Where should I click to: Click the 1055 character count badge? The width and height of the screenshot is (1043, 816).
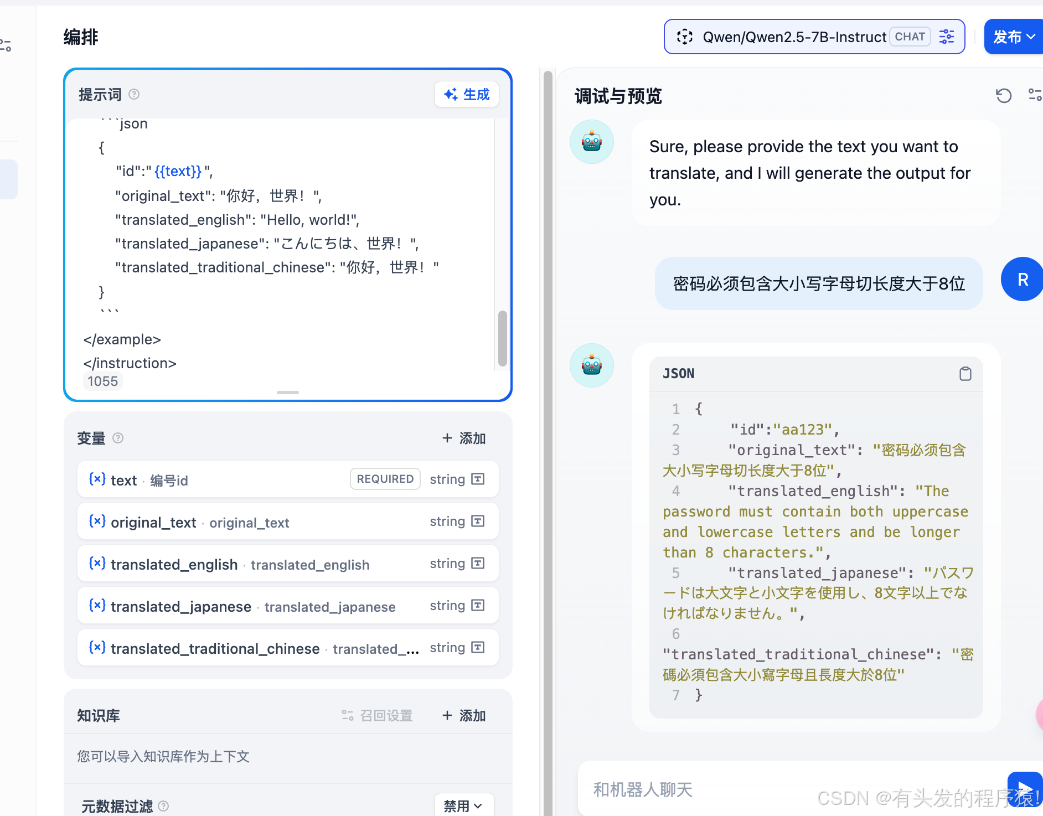point(102,381)
